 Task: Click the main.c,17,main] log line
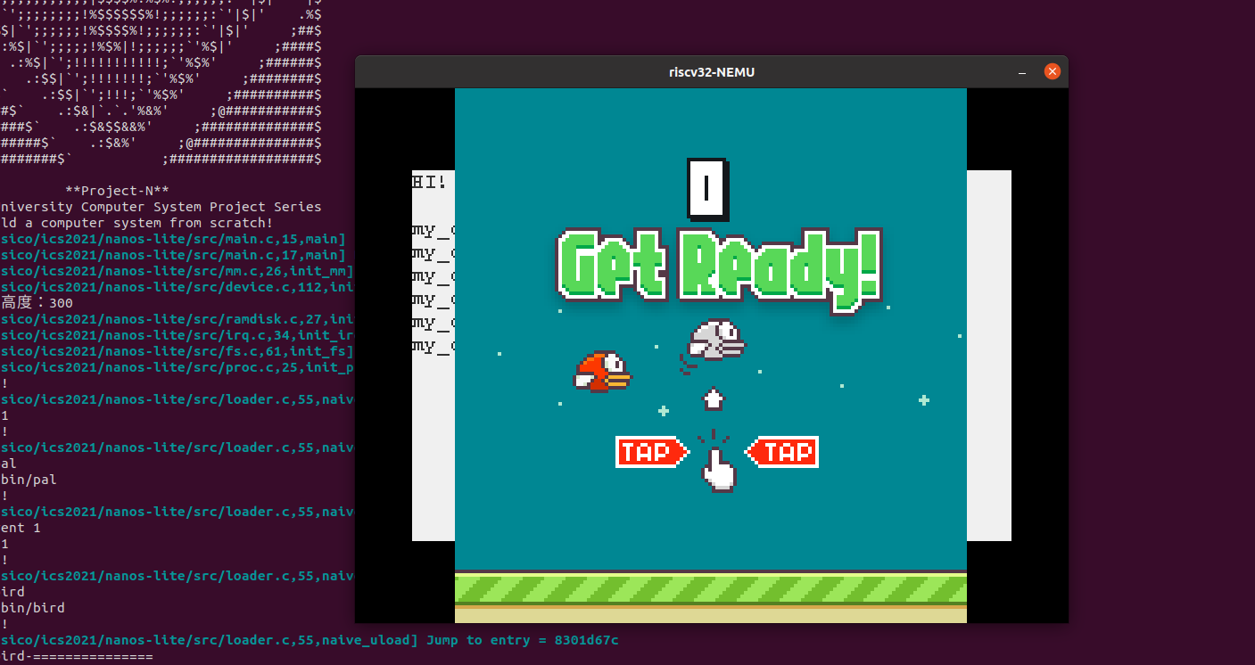pyautogui.click(x=173, y=255)
